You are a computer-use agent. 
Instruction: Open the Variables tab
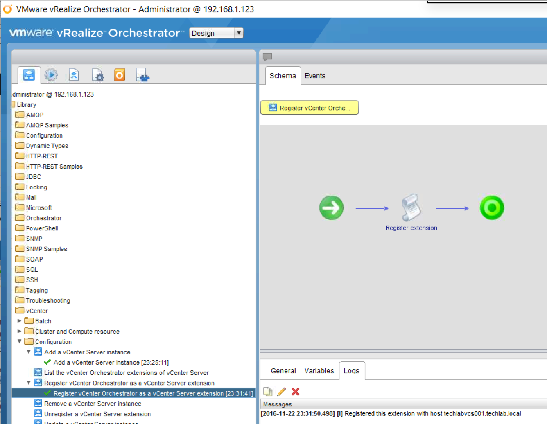319,371
